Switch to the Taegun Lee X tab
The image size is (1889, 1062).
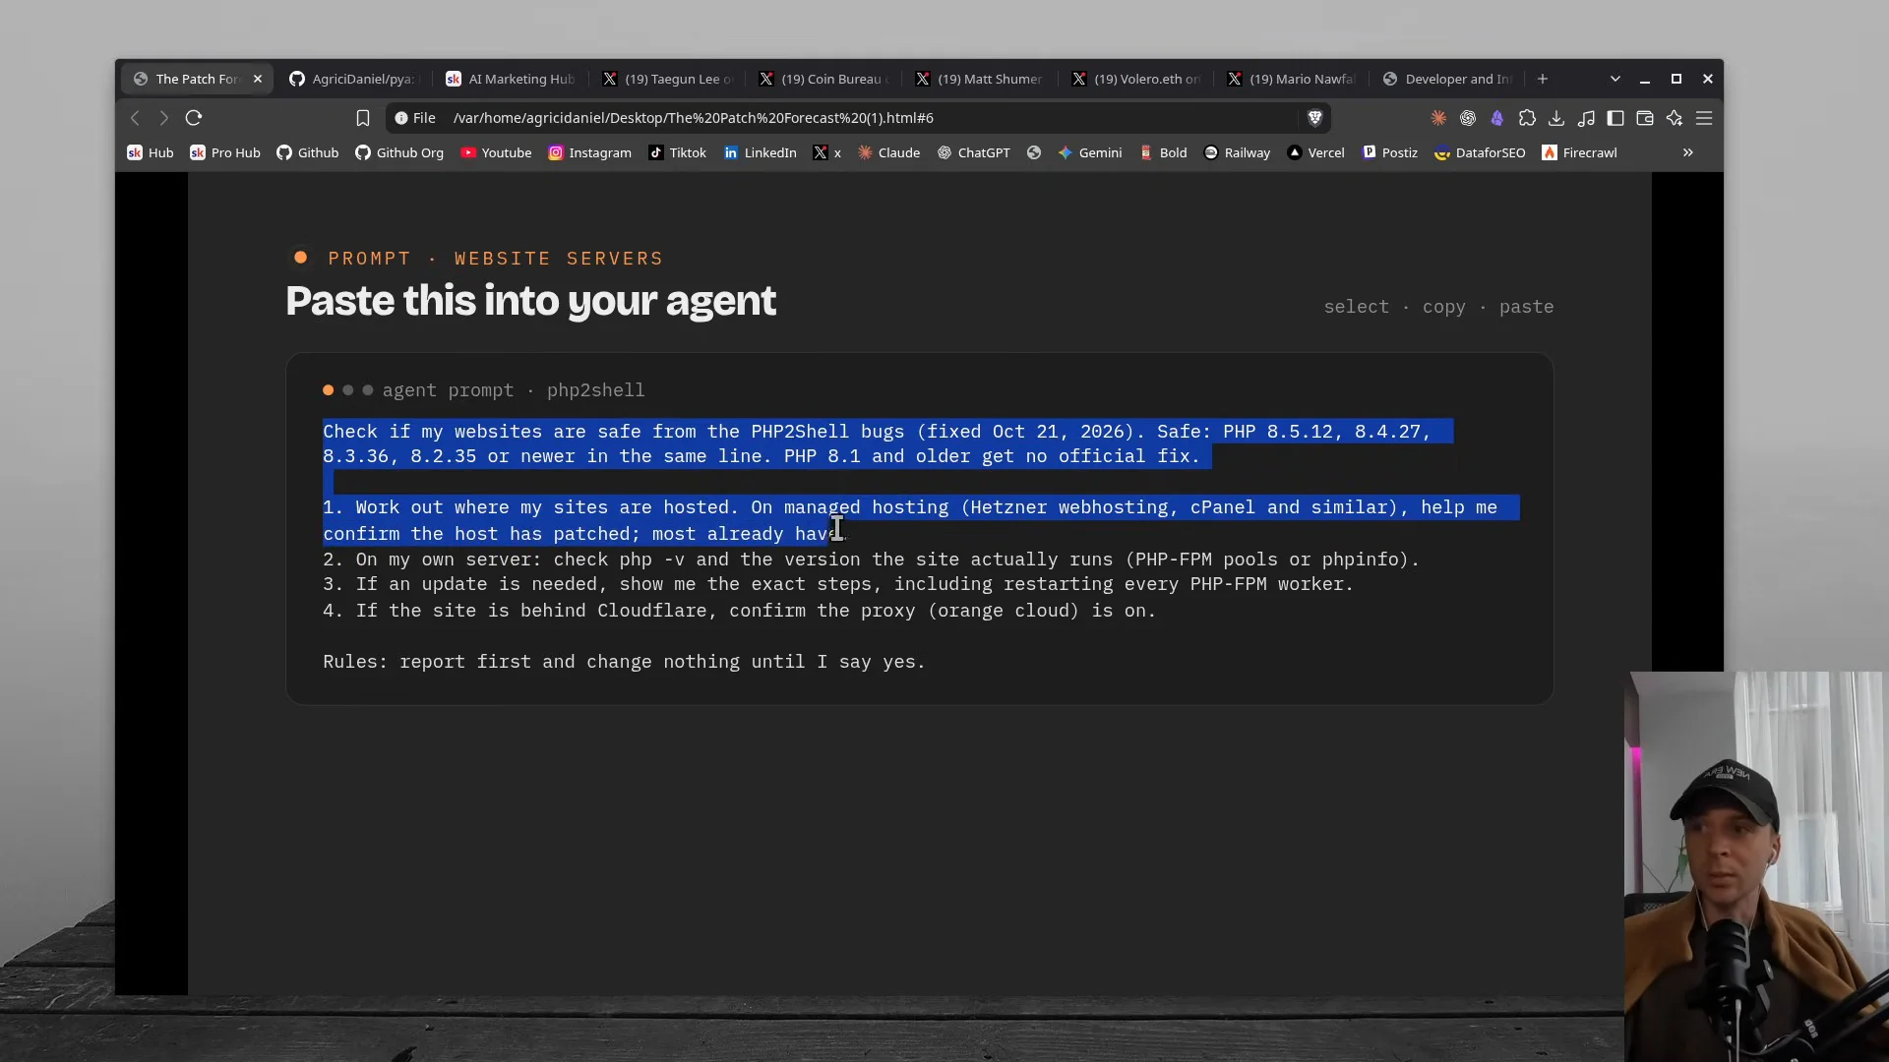[669, 79]
